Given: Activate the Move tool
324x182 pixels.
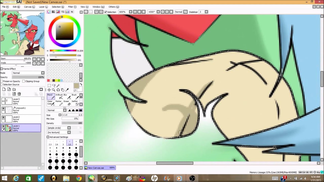Looking at the screenshot, I should [49, 90].
